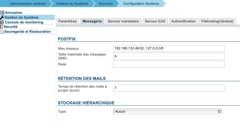Click the disk icon for Sauvegarde et Restauration
Viewport: 240px width, 122px height.
pos(2,32)
